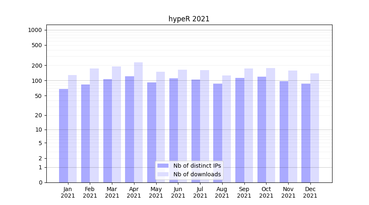Click the 'Feb 2021' x-axis label
The image size is (369, 205).
[x=90, y=192]
